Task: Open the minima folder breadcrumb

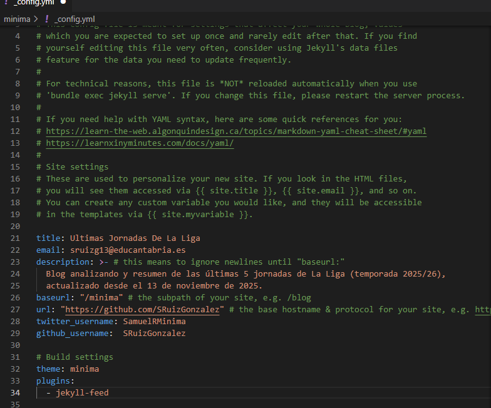Action: point(17,19)
